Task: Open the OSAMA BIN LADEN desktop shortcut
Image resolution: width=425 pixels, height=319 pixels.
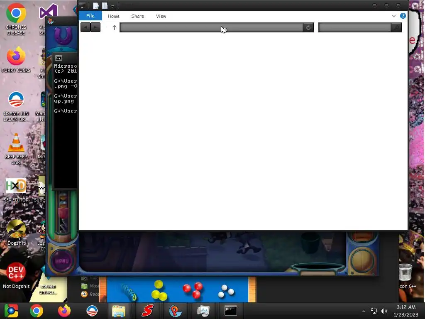Action: [x=16, y=106]
